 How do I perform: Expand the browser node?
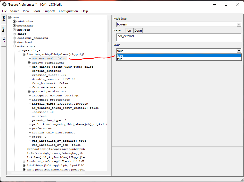coord(14,30)
